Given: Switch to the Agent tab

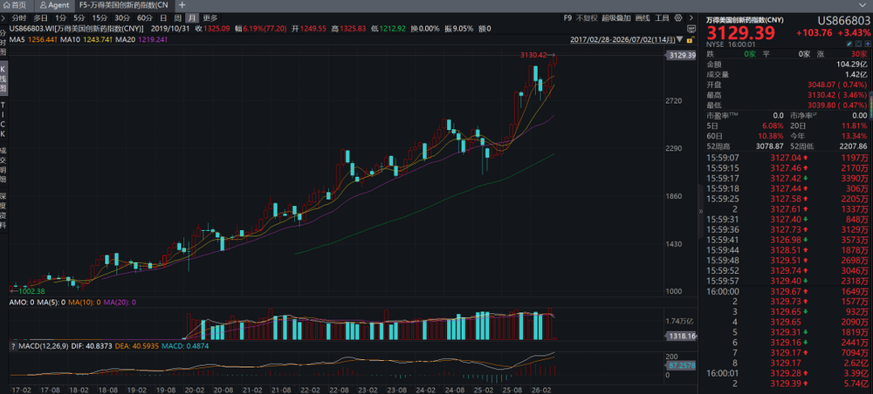Looking at the screenshot, I should (54, 5).
